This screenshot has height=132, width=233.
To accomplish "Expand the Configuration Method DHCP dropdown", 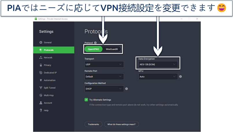I will (x=104, y=89).
